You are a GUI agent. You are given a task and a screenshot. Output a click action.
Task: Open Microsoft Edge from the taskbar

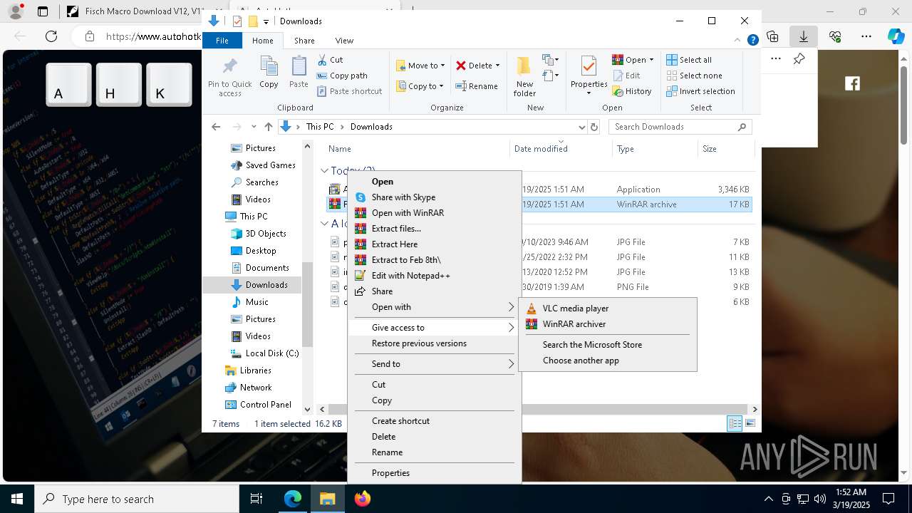pos(293,499)
